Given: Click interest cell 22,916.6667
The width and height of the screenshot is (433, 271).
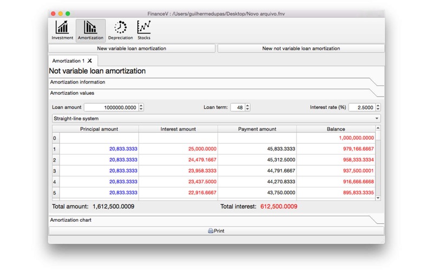Looking at the screenshot, I should click(178, 193).
